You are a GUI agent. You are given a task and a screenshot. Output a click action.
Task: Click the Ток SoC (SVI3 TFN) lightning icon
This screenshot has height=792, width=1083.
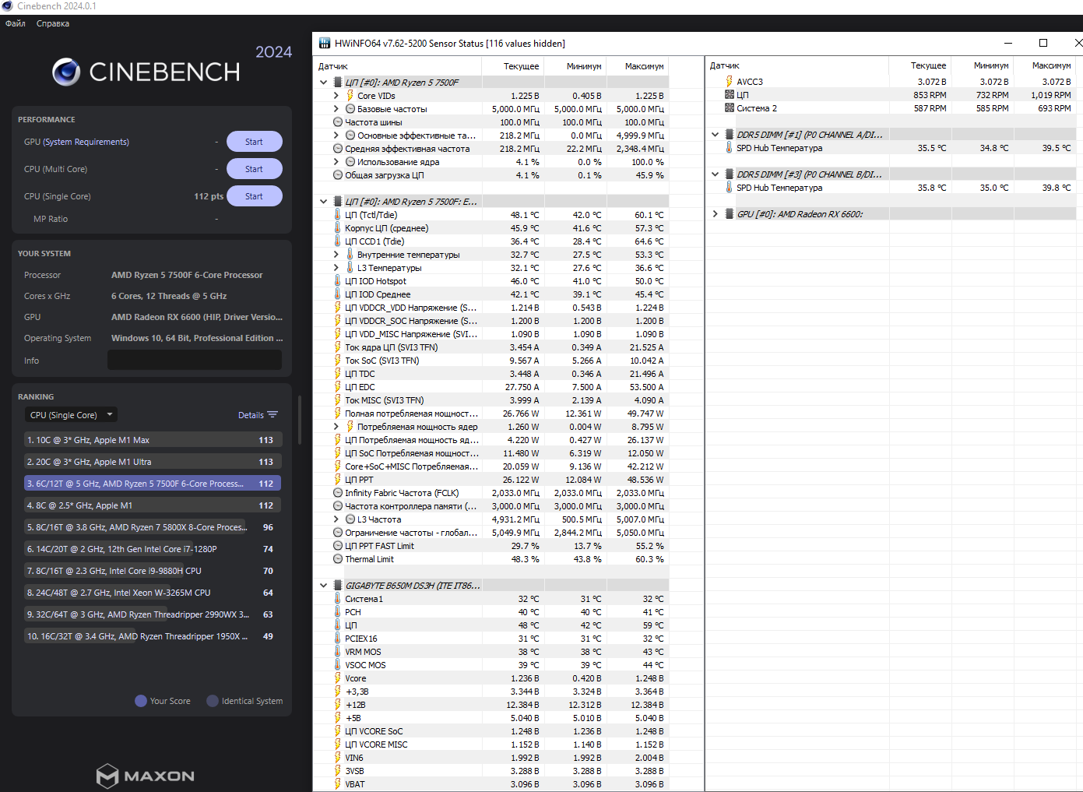(338, 361)
